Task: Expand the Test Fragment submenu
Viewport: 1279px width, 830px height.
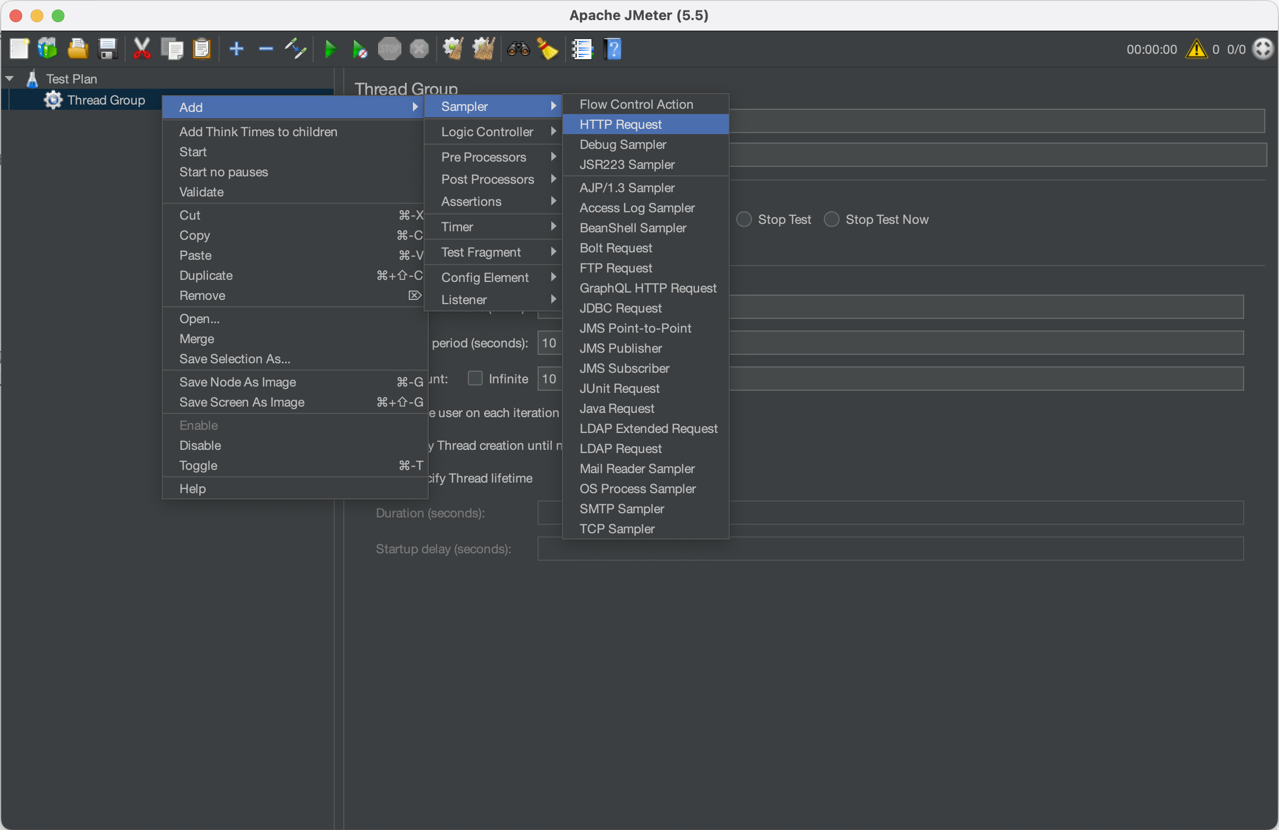Action: click(493, 252)
